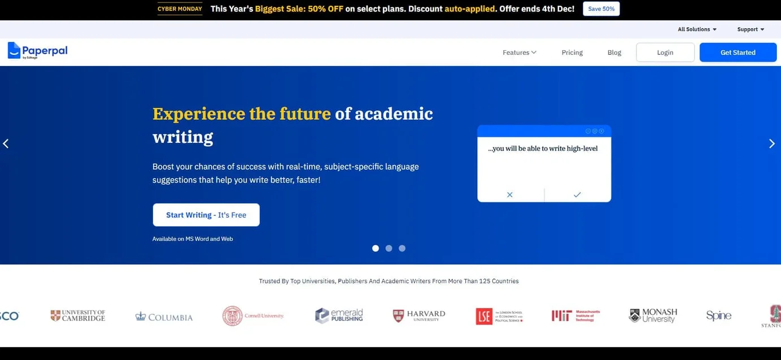Click 'Available on MS Word and Web' text
This screenshot has height=360, width=781.
coord(193,239)
